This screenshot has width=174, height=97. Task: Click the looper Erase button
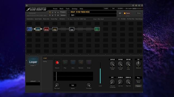(89, 63)
